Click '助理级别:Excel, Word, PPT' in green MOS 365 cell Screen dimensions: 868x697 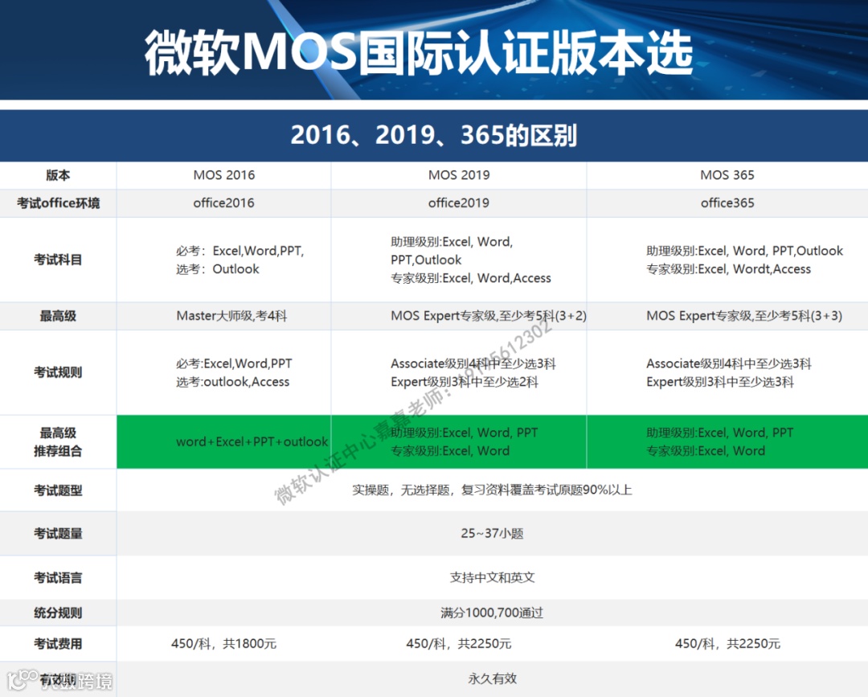tap(719, 433)
